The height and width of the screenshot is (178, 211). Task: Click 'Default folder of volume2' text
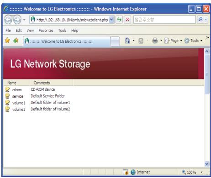click(50, 109)
